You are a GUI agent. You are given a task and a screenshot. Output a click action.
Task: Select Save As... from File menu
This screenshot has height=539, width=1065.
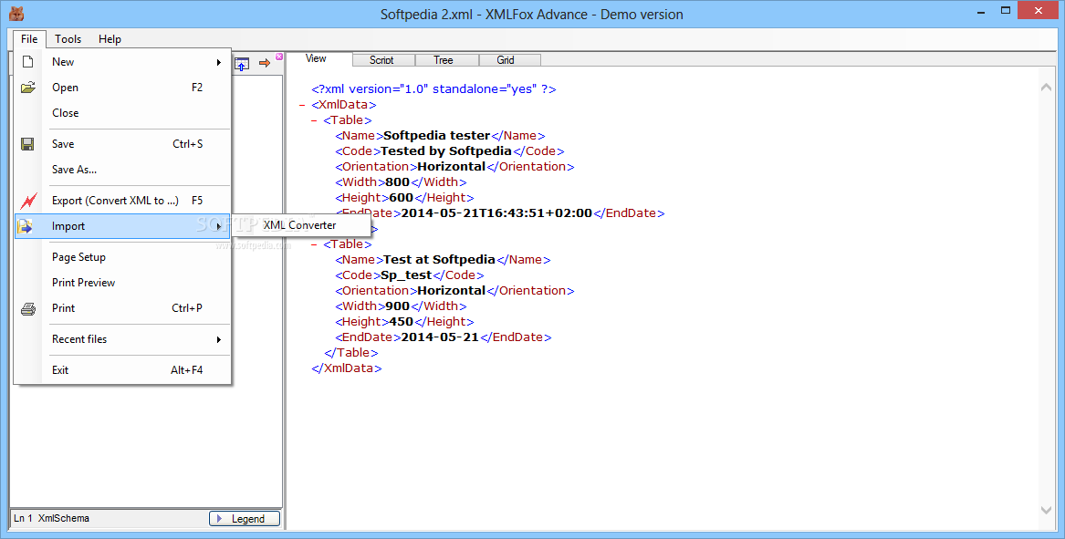[74, 170]
